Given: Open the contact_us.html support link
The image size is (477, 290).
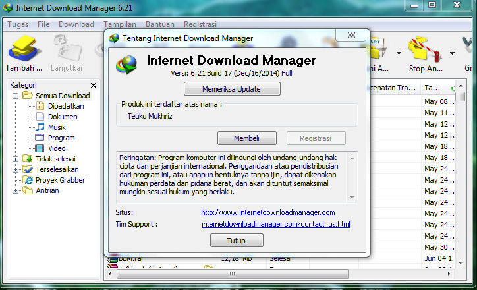Looking at the screenshot, I should click(276, 224).
